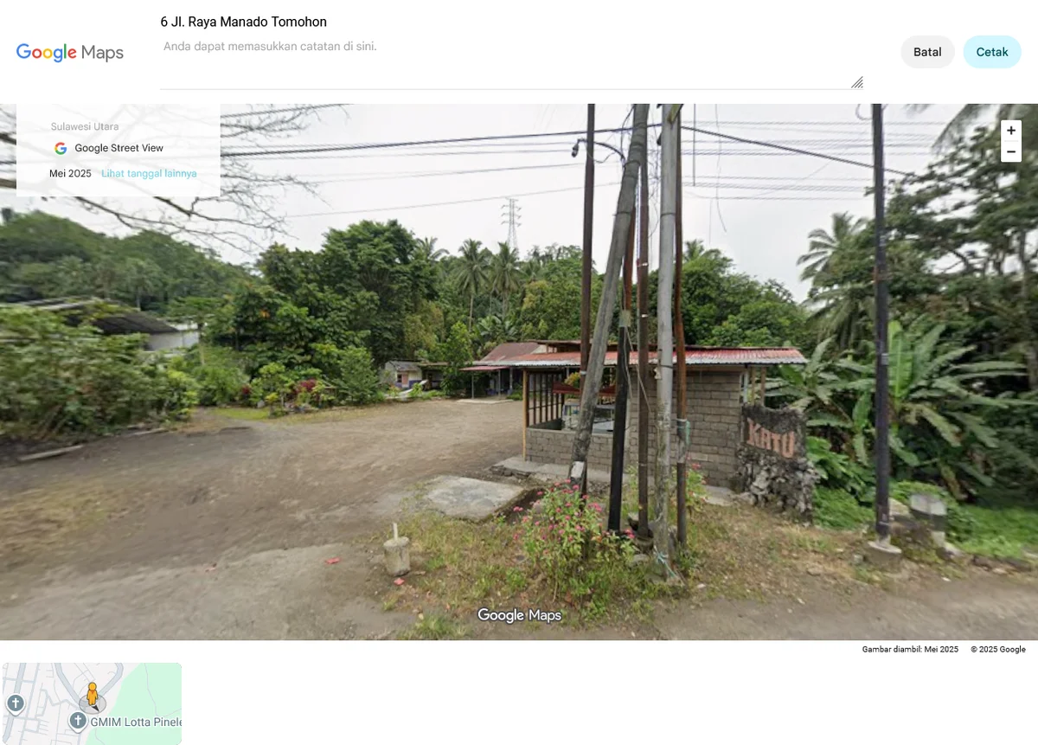Focus the notes field "Anda dapat memasukkan catatan"
1038x745 pixels.
point(511,63)
